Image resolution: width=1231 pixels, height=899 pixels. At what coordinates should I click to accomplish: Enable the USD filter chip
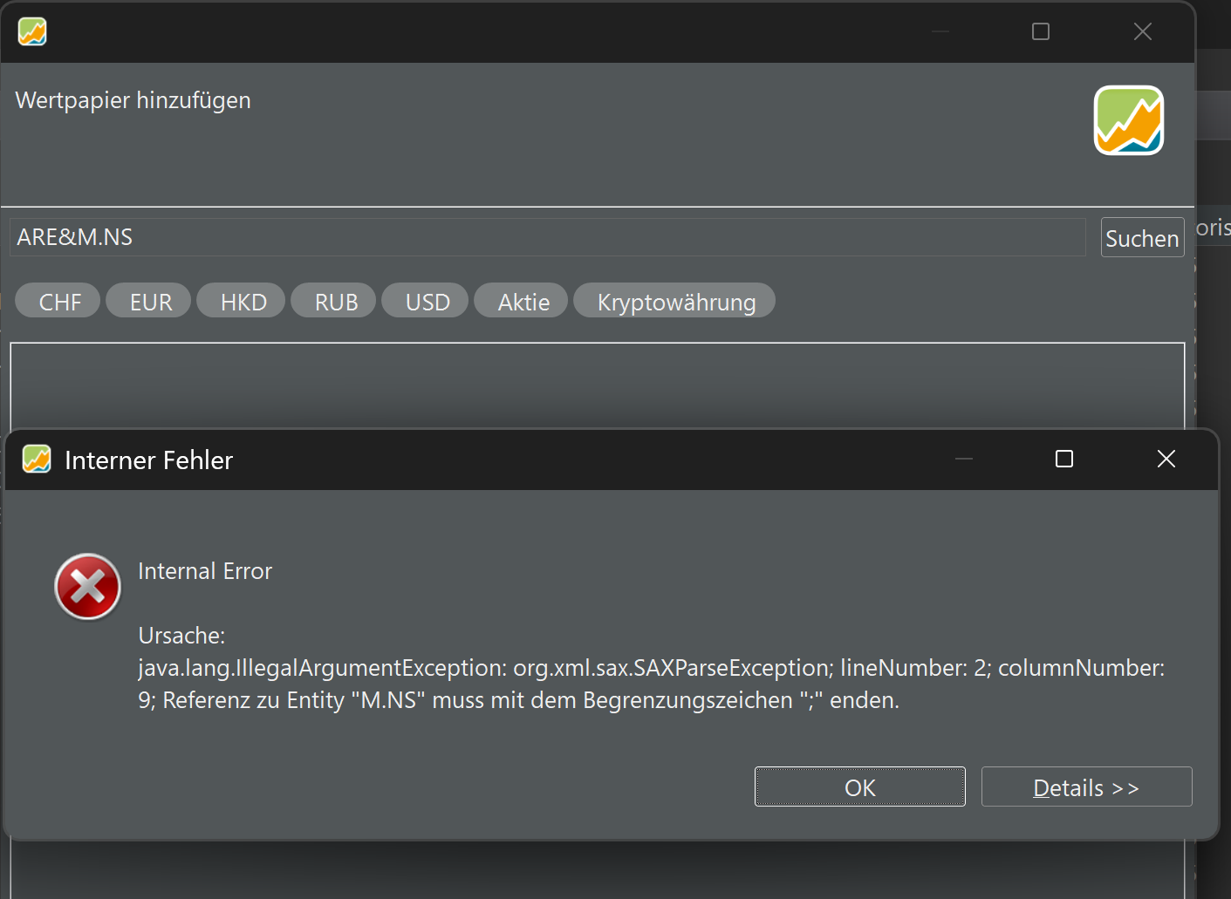click(x=426, y=301)
